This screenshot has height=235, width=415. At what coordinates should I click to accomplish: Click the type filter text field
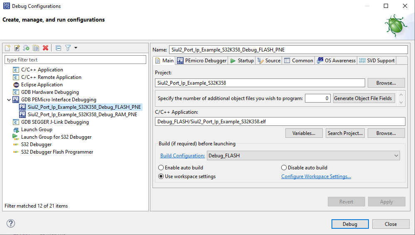(x=75, y=60)
